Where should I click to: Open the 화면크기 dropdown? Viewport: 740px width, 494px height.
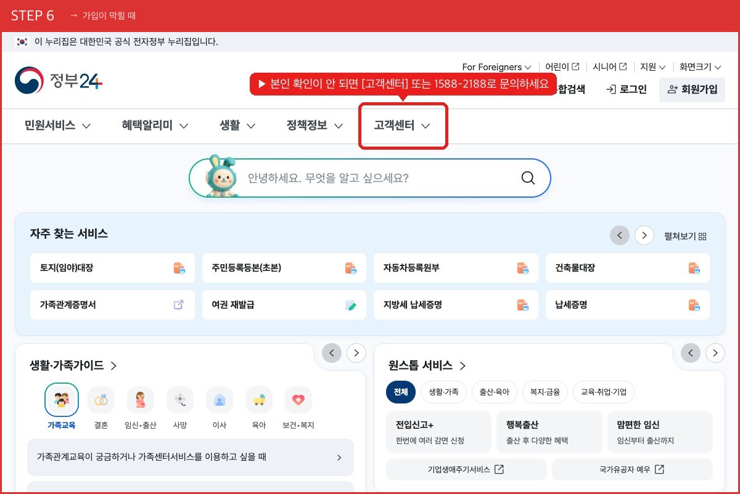pyautogui.click(x=701, y=67)
